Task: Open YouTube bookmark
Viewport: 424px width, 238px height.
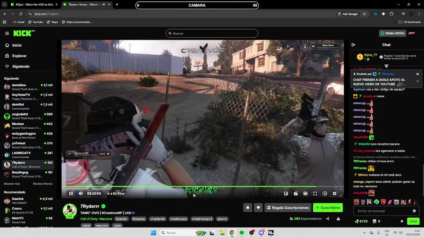Action: pyautogui.click(x=35, y=22)
